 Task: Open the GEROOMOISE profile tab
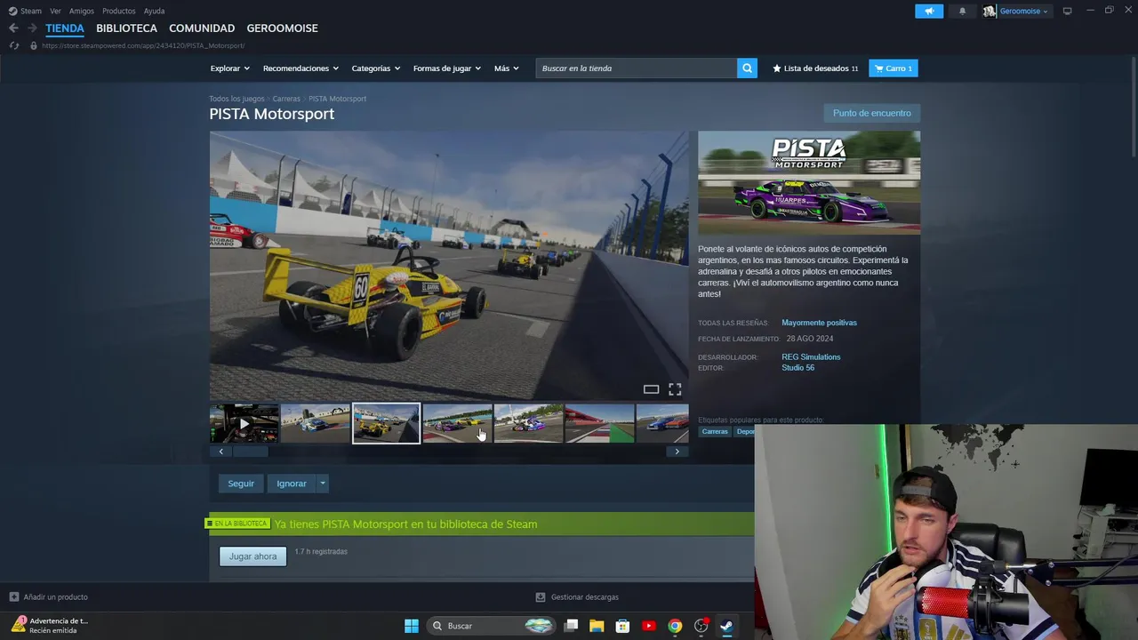(x=282, y=28)
